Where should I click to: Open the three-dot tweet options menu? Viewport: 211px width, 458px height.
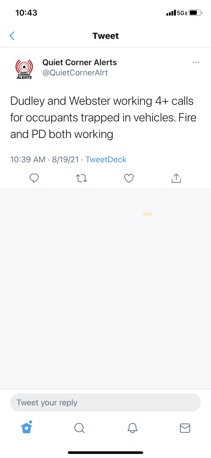(196, 62)
